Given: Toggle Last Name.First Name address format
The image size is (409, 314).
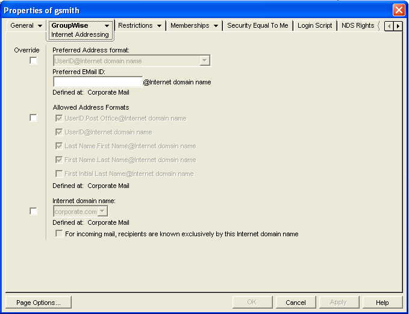Looking at the screenshot, I should (59, 146).
